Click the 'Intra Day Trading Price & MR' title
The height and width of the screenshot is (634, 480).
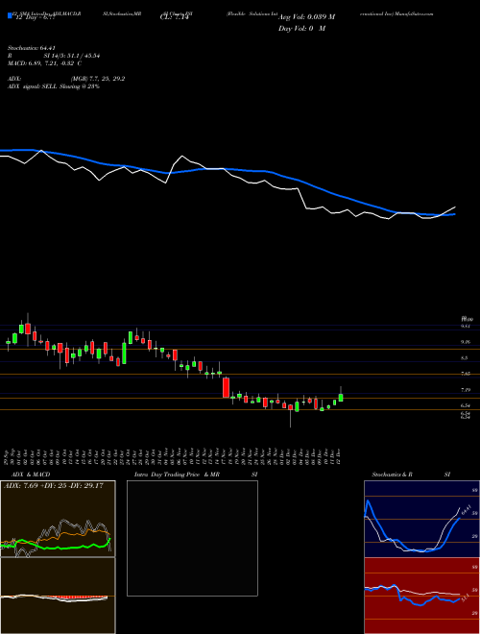177,475
